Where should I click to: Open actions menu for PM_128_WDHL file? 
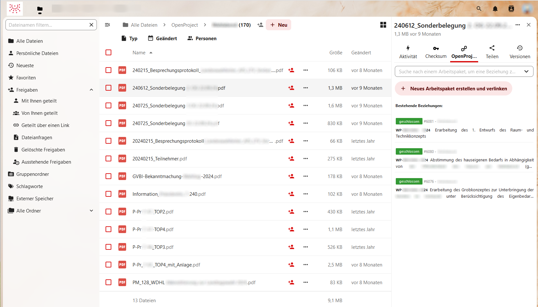[x=305, y=282]
